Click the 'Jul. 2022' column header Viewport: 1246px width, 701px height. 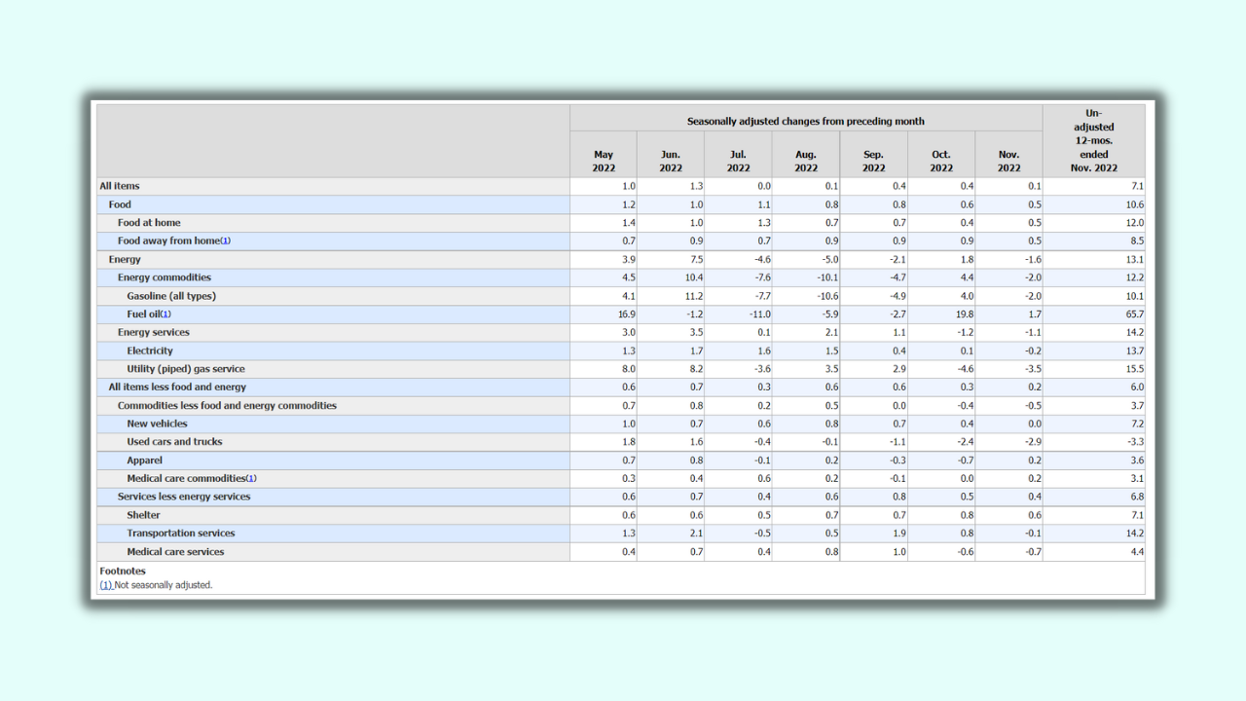click(738, 161)
